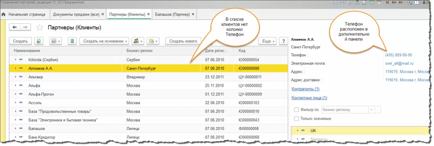
Task: Click the Владимир region cell
Action: click(136, 77)
